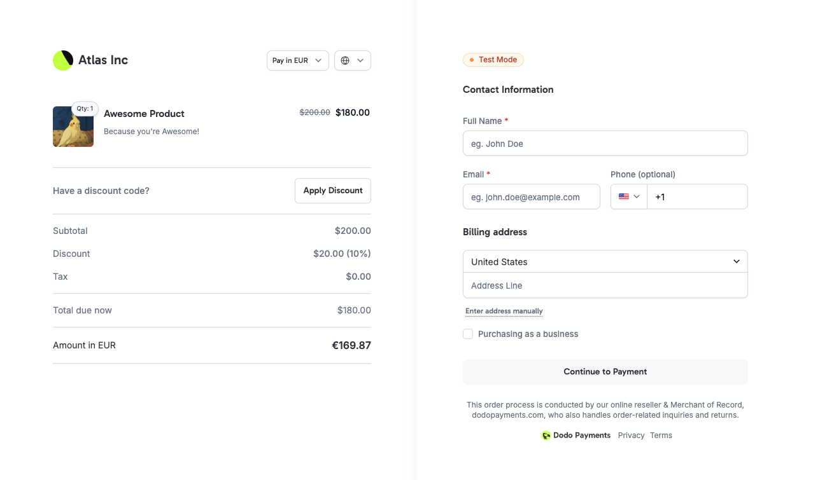Focus the Full Name input field

coord(605,144)
